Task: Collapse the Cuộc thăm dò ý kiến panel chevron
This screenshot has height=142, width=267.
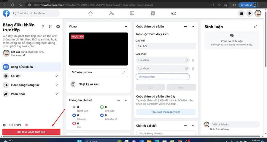Action: 193,27
